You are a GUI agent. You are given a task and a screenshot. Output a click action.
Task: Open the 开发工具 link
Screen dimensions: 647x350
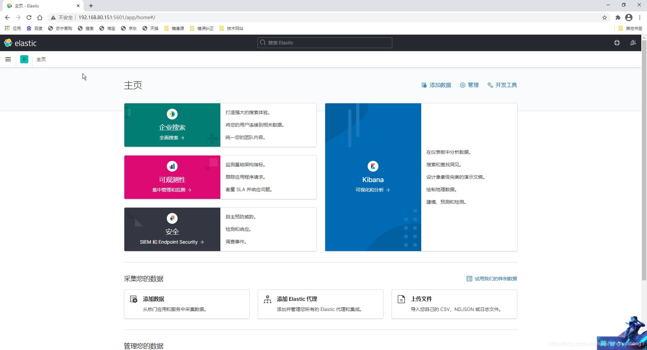(x=502, y=85)
